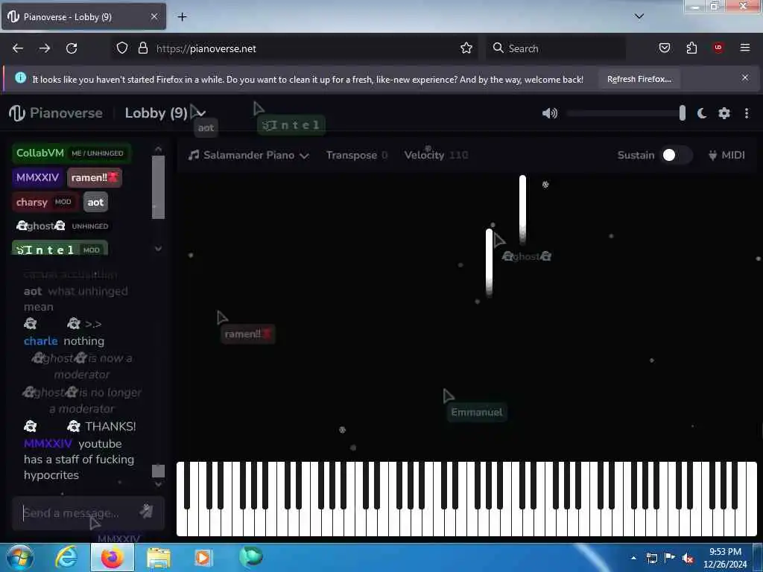Viewport: 763px width, 572px height.
Task: Select the Pianoverse - Lobby (9) browser tab
Action: pos(83,16)
